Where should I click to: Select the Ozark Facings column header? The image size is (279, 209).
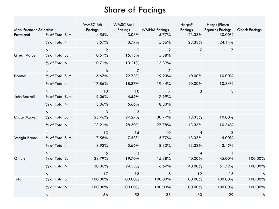tap(249, 30)
